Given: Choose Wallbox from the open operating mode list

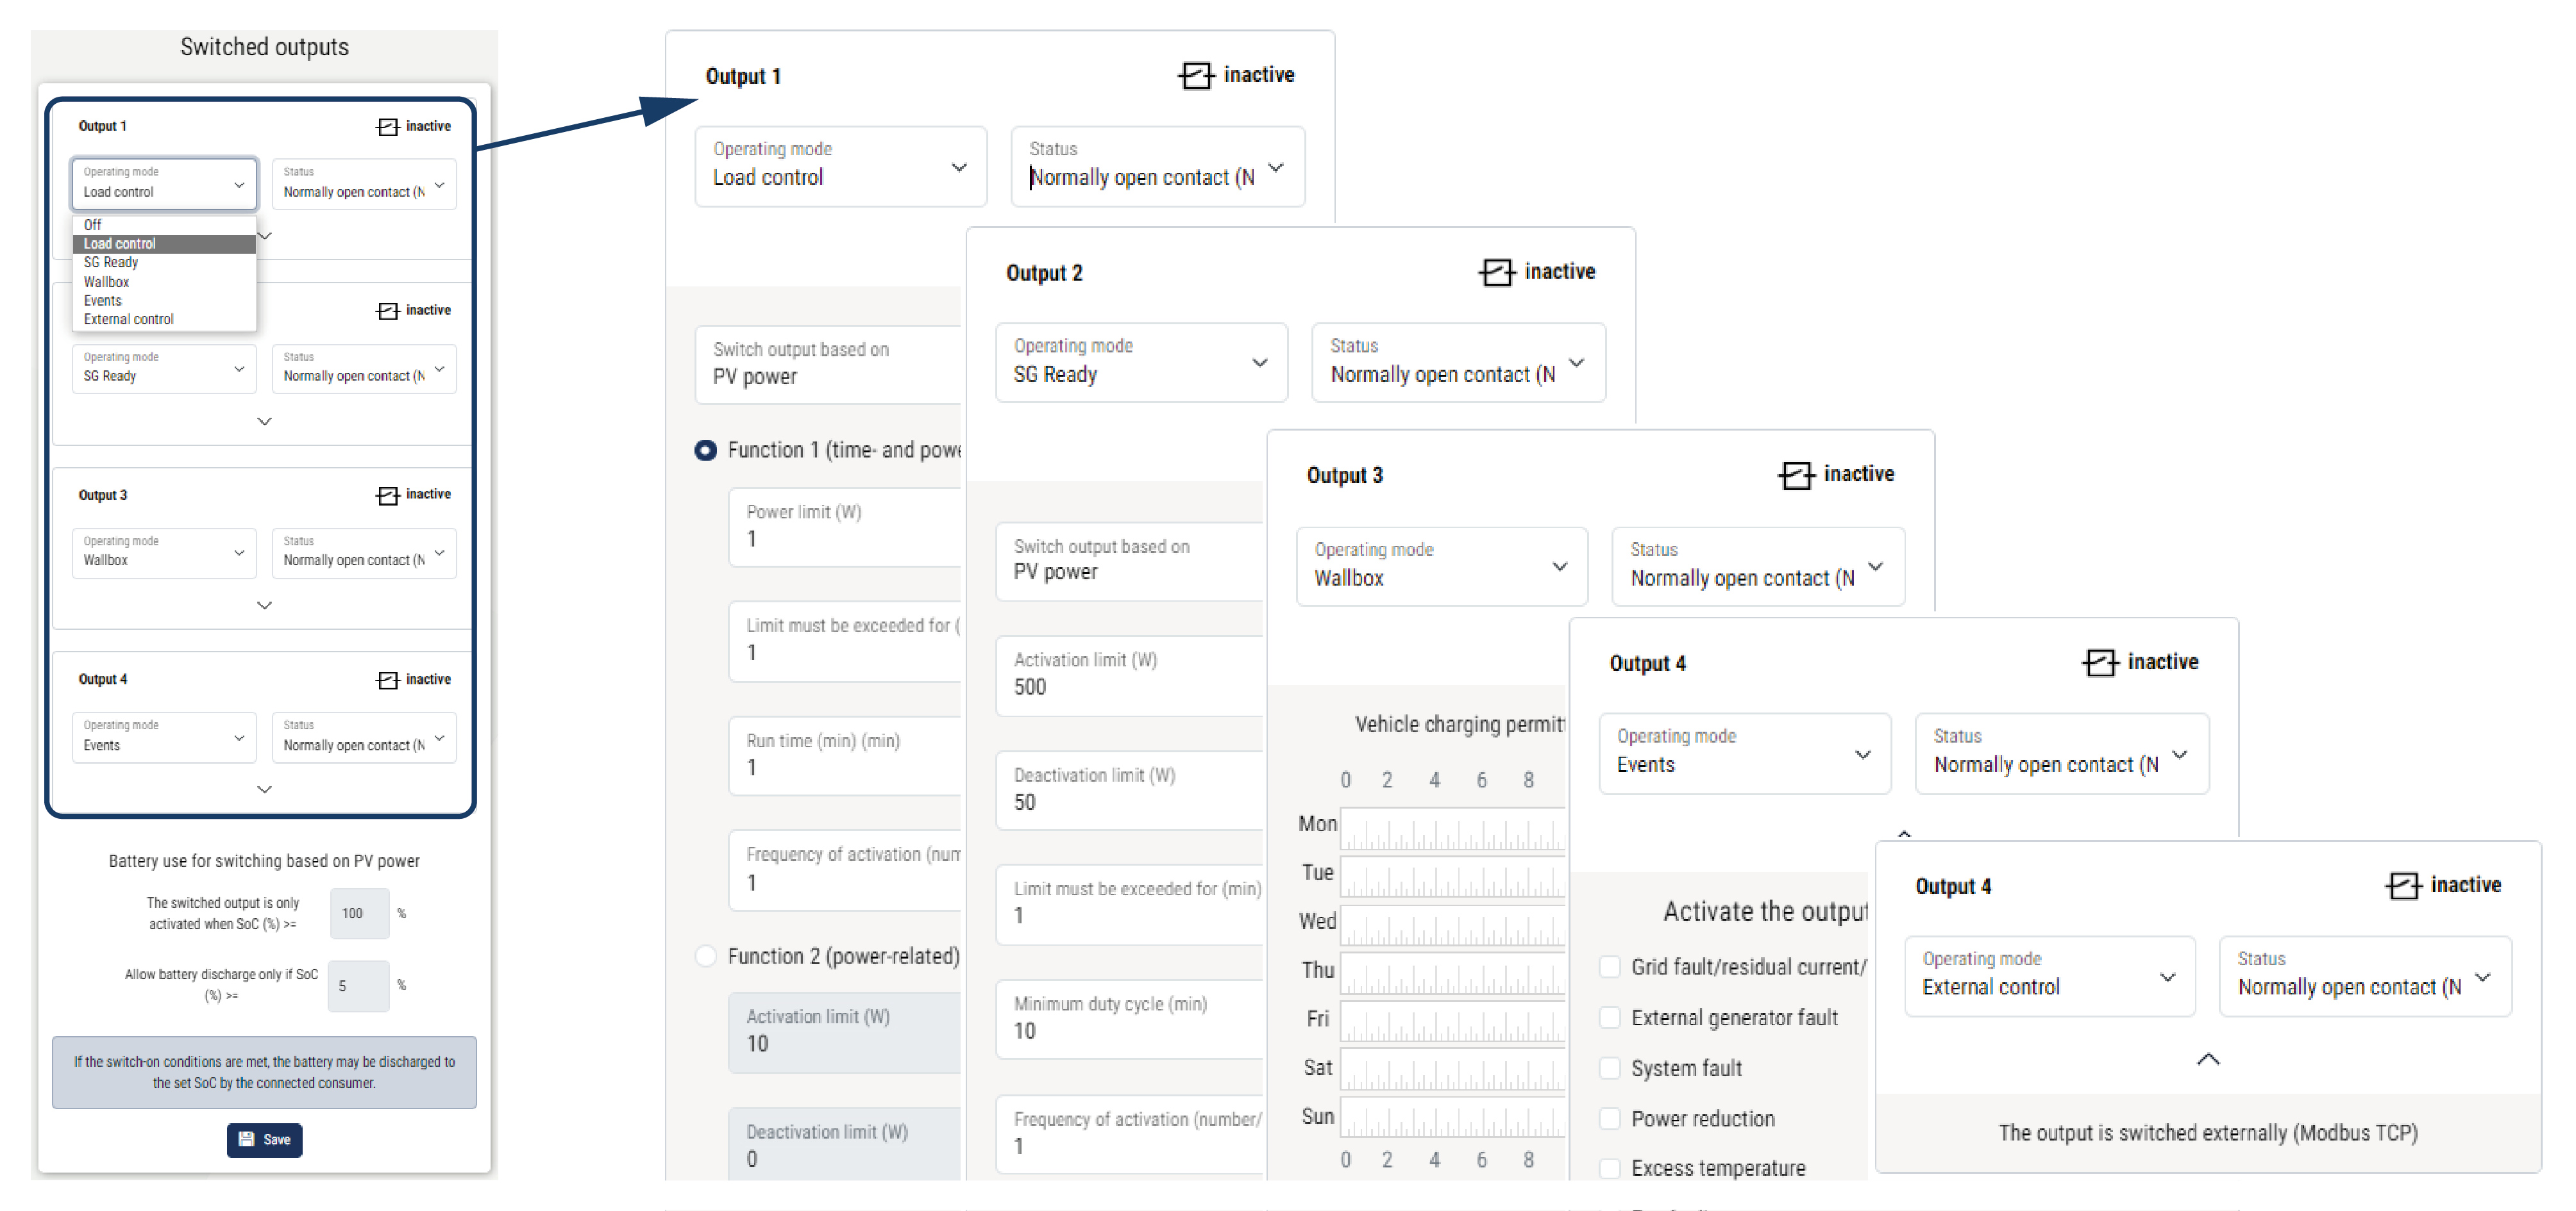Looking at the screenshot, I should click(107, 282).
